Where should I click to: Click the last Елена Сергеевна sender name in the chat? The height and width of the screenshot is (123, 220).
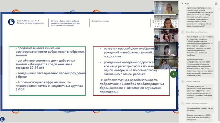pos(197,104)
